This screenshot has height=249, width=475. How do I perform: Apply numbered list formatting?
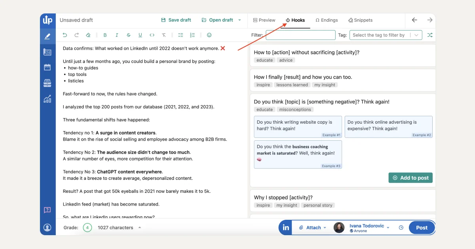pyautogui.click(x=192, y=35)
